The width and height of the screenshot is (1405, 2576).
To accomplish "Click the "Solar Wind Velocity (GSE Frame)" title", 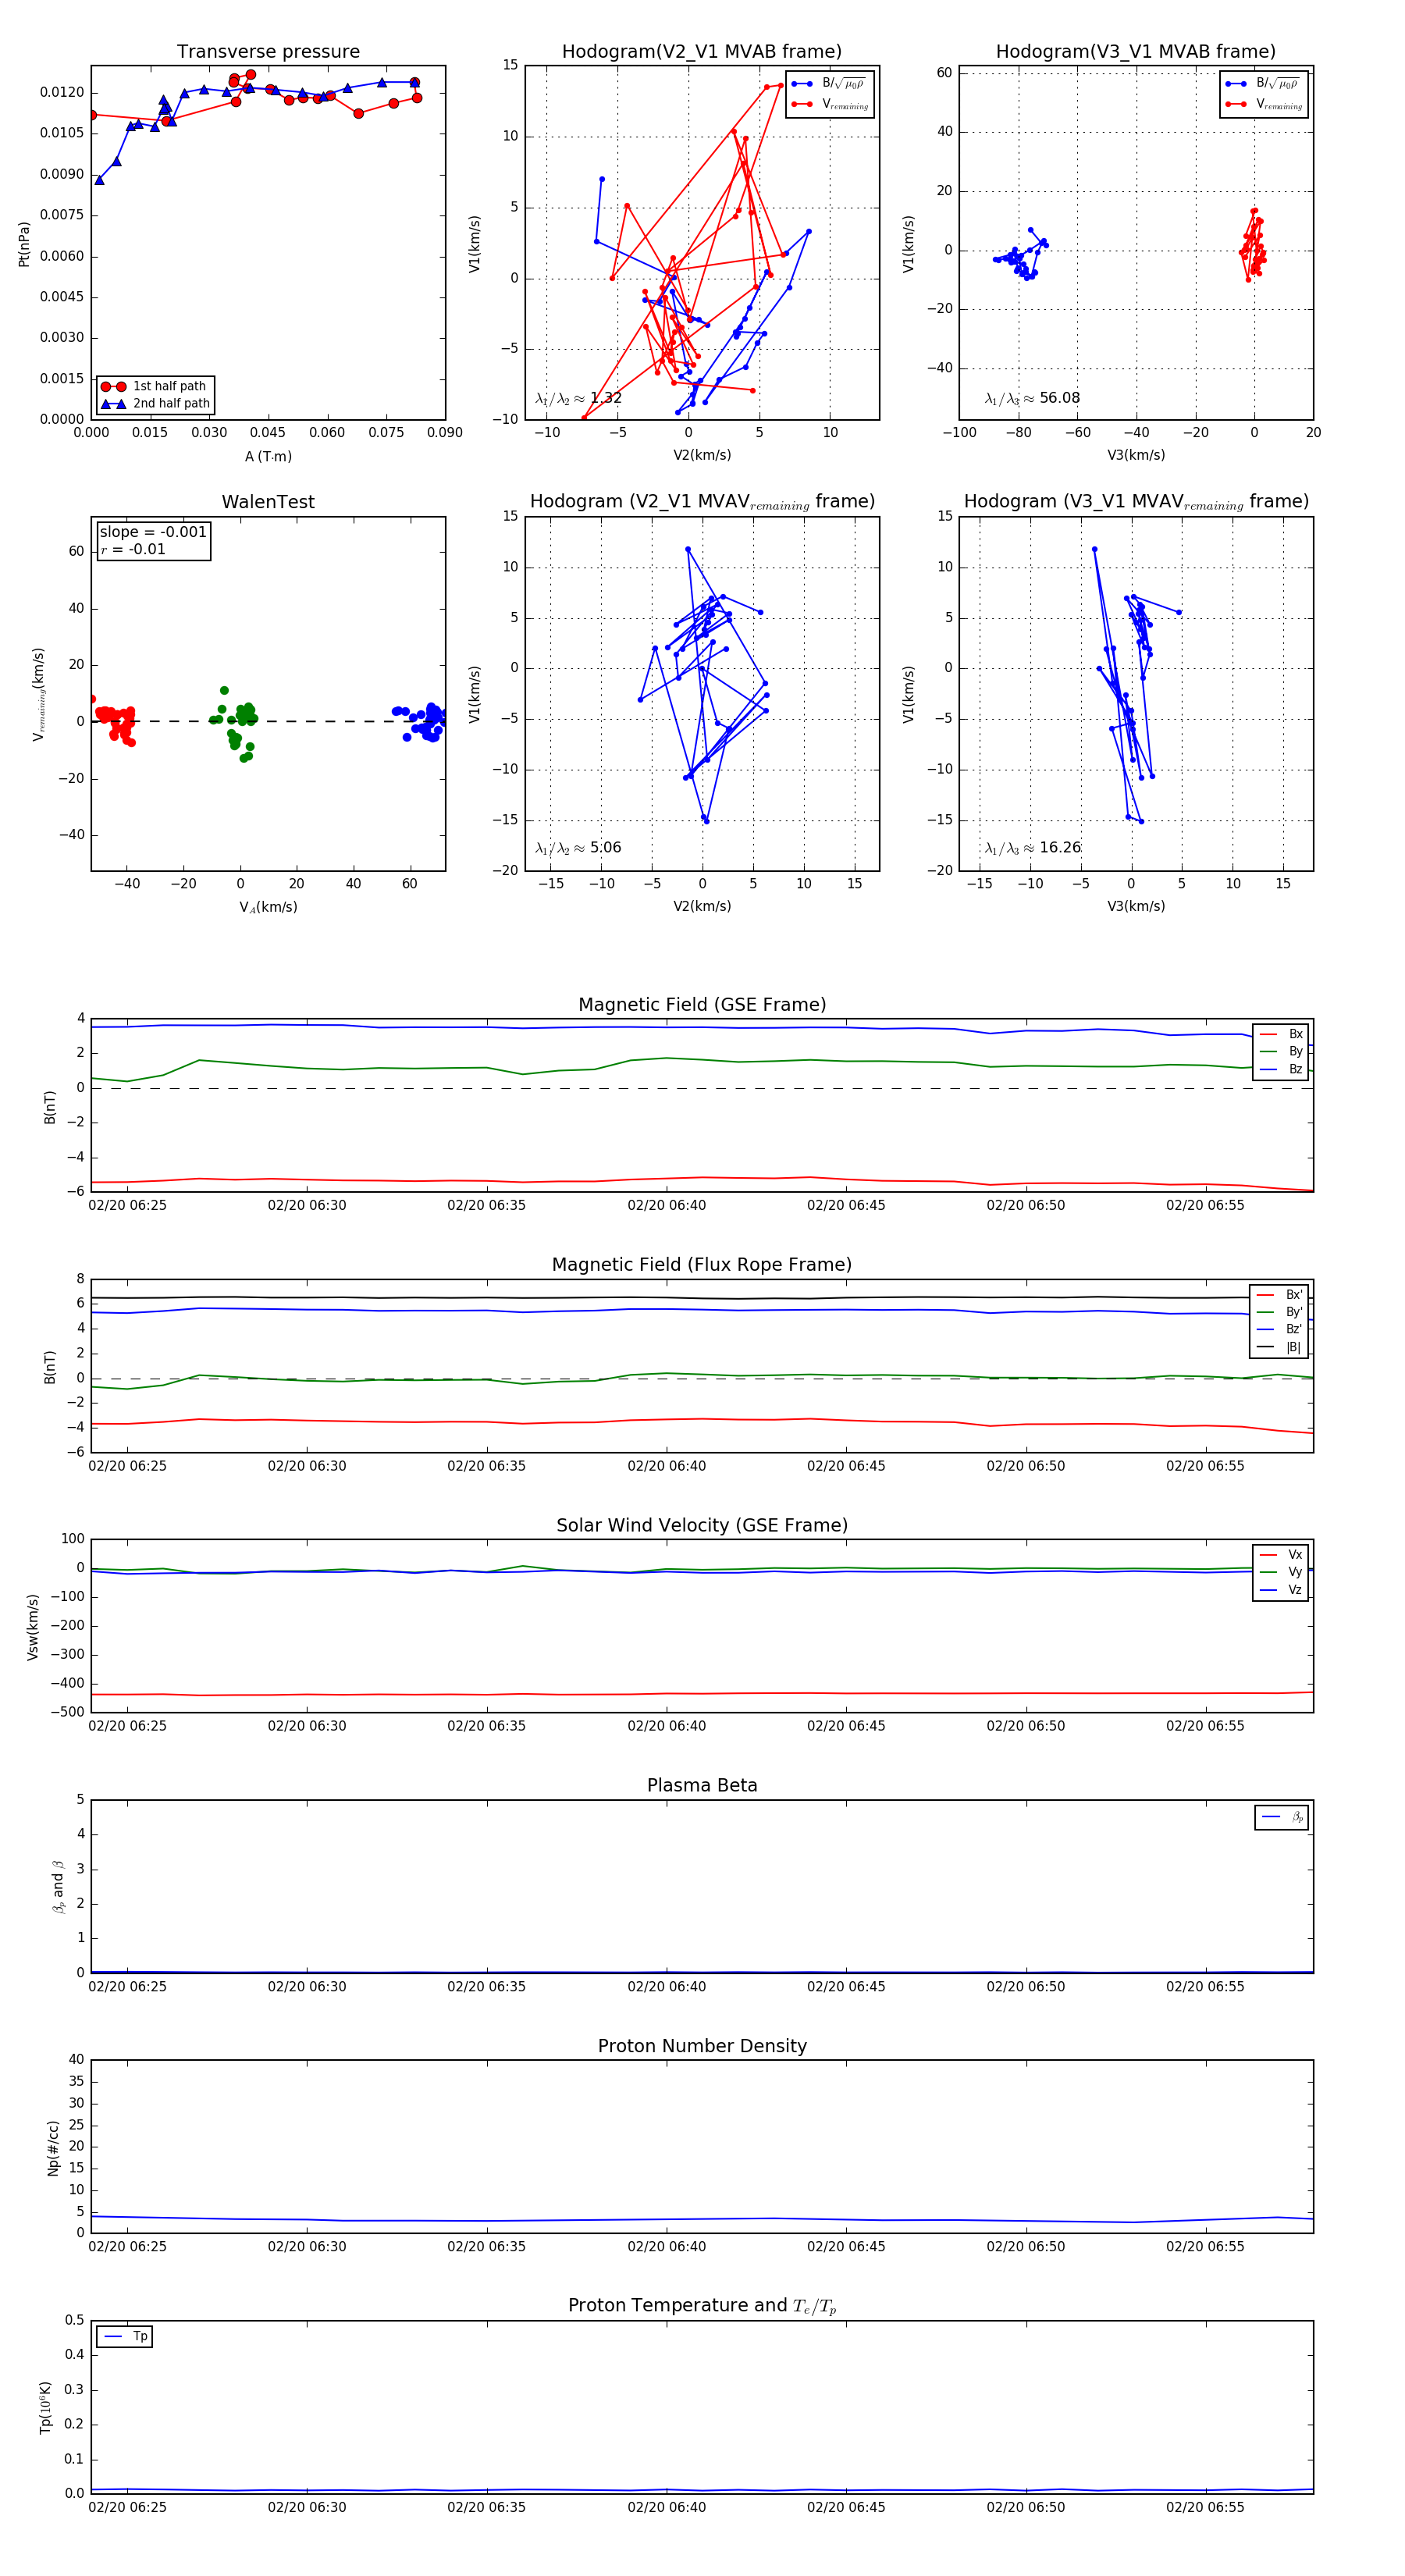I will (702, 1525).
